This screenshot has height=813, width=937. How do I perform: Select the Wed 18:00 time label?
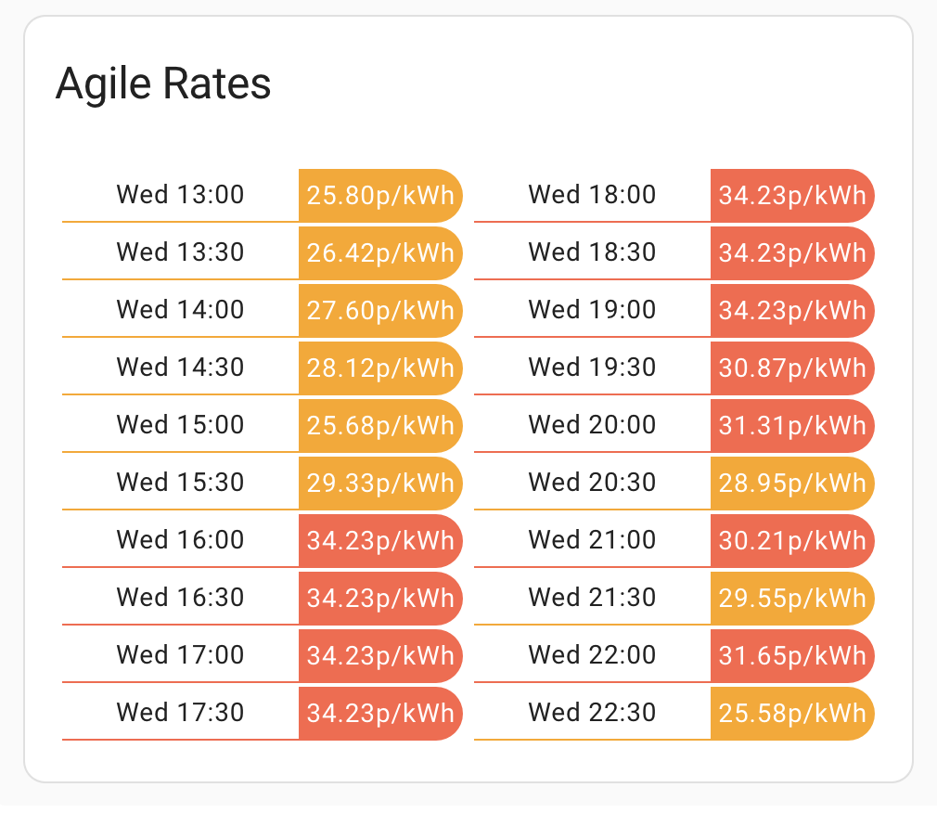point(592,195)
